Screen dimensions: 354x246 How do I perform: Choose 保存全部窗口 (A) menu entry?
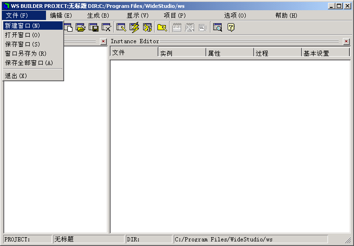[x=33, y=63]
